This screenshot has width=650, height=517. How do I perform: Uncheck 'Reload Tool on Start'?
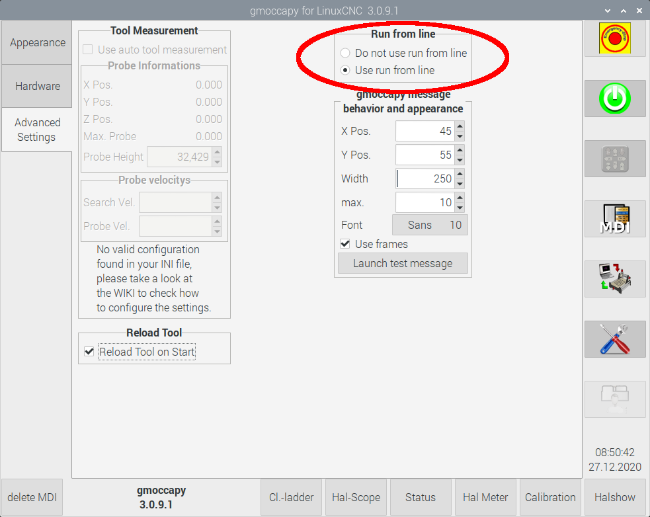[x=89, y=352]
